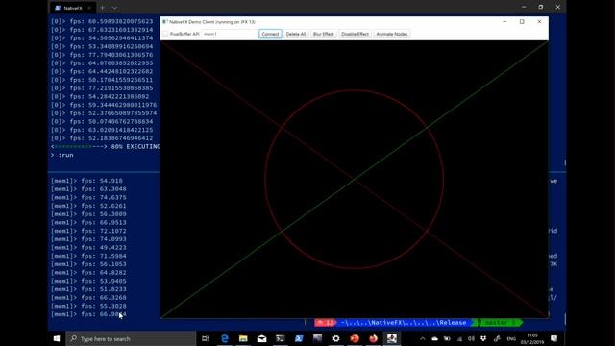This screenshot has height=346, width=615.
Task: Open the PowerShell taskbar icon
Action: [x=299, y=338]
